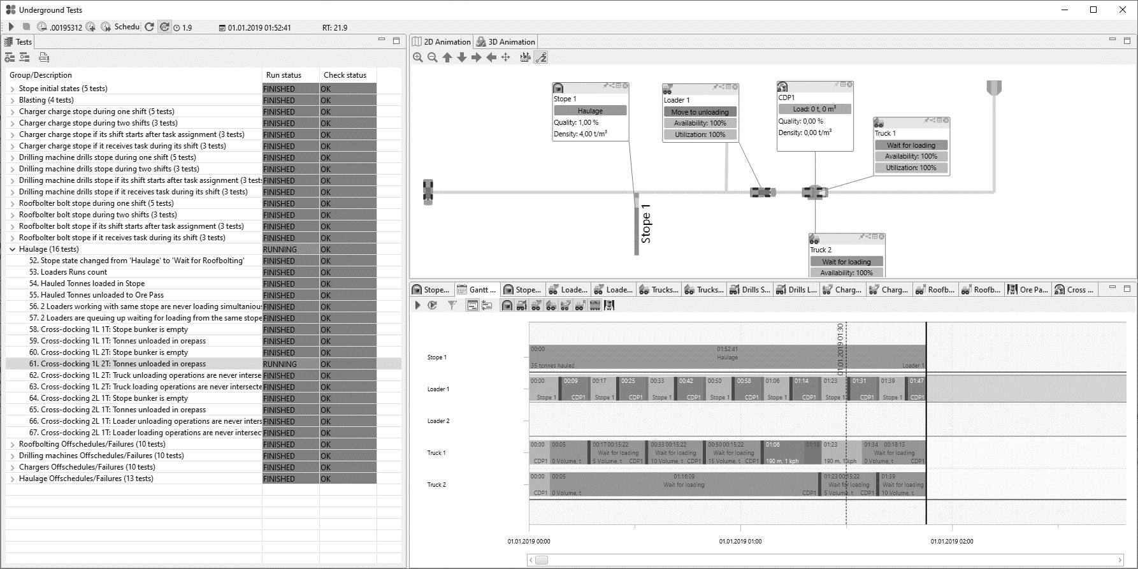1138x569 pixels.
Task: Expand Roofbolting Offschedules/Failures group
Action: tap(12, 445)
